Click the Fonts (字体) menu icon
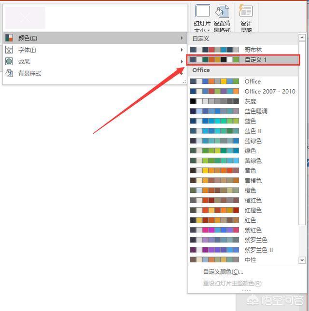The image size is (309, 311). 9,50
